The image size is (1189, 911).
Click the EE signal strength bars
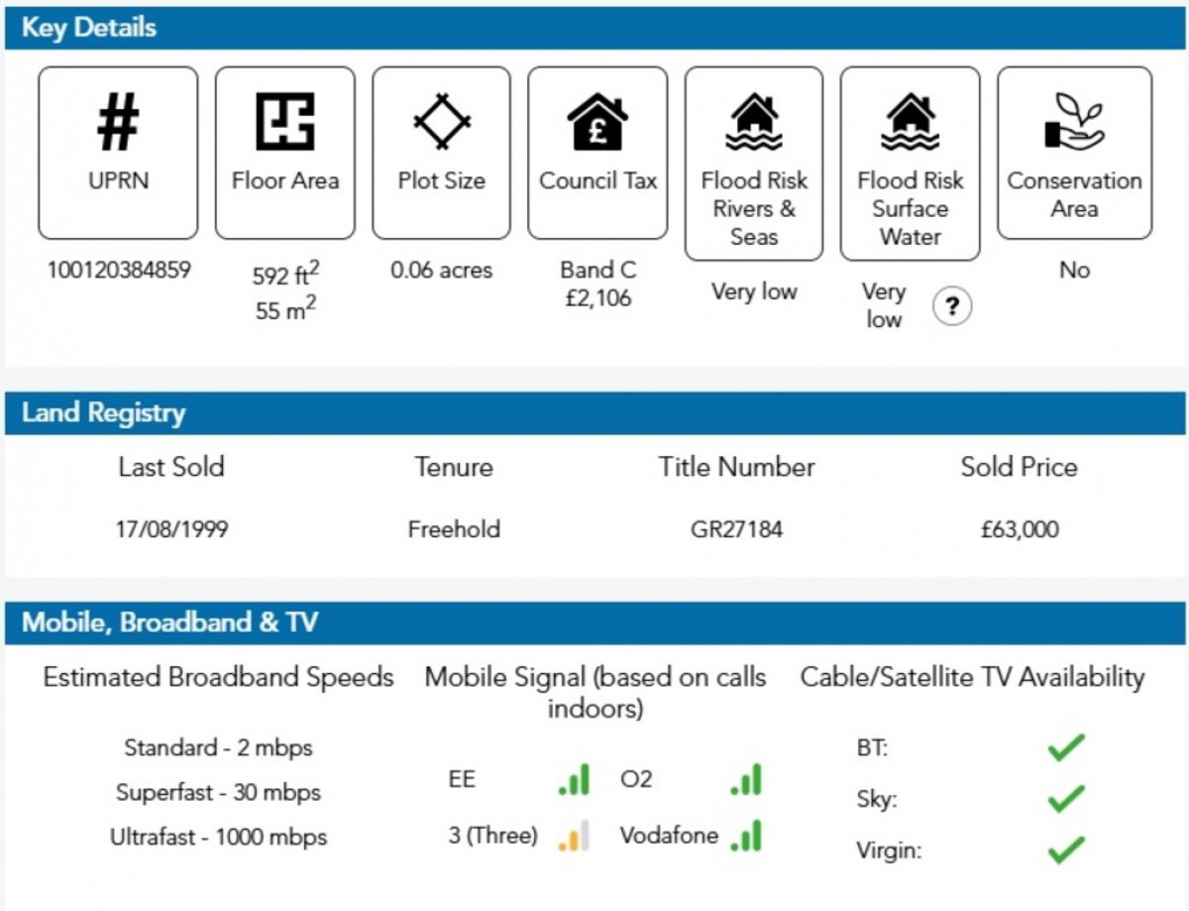pyautogui.click(x=574, y=779)
